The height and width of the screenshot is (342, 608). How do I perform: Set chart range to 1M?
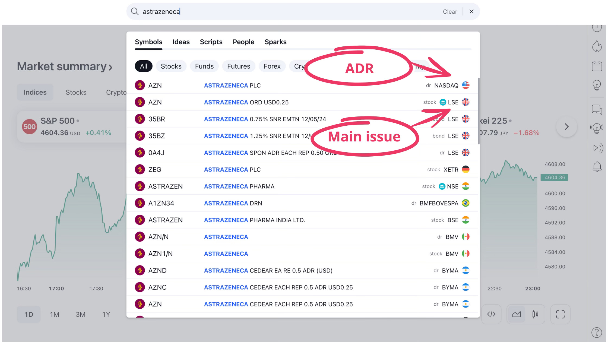(x=54, y=314)
